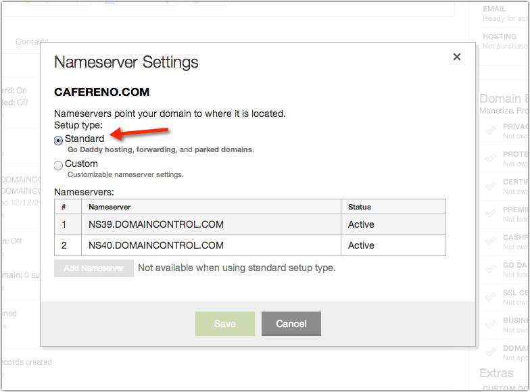Select the NS39.DOMAINCONTROL.COM nameserver row
Viewport: 530px width, 392px height.
(155, 224)
